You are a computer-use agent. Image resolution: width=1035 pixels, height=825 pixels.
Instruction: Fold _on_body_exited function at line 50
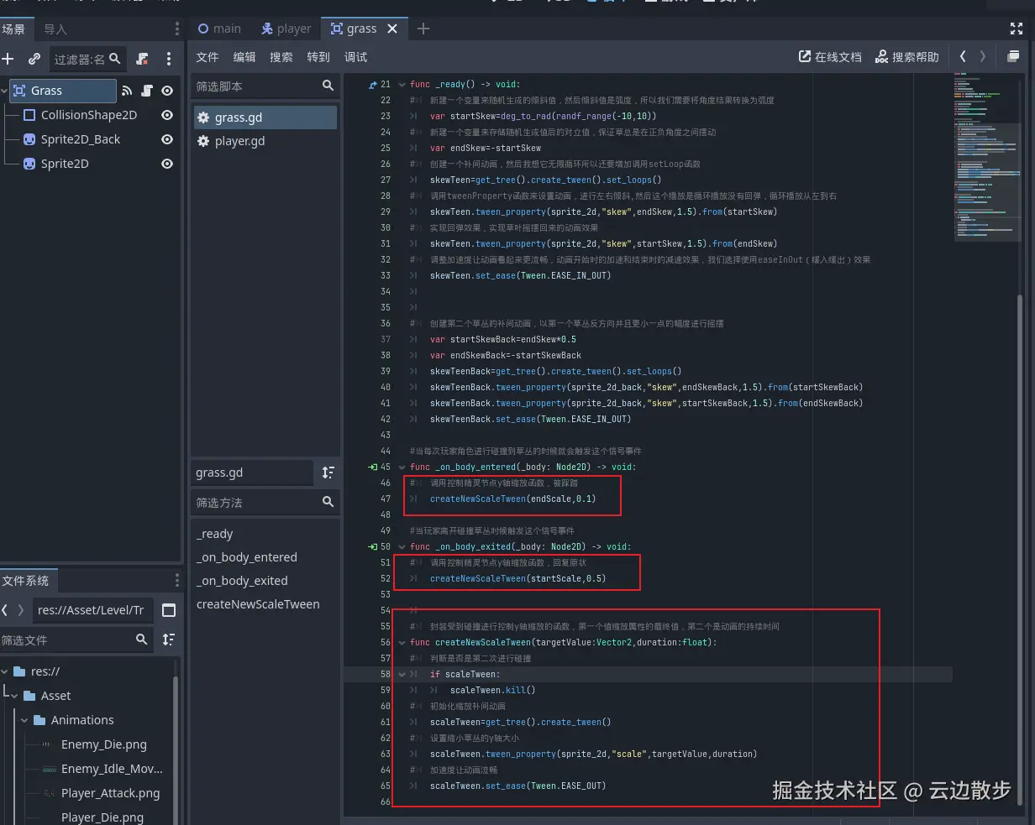(402, 546)
